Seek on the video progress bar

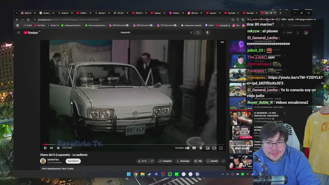133,144
